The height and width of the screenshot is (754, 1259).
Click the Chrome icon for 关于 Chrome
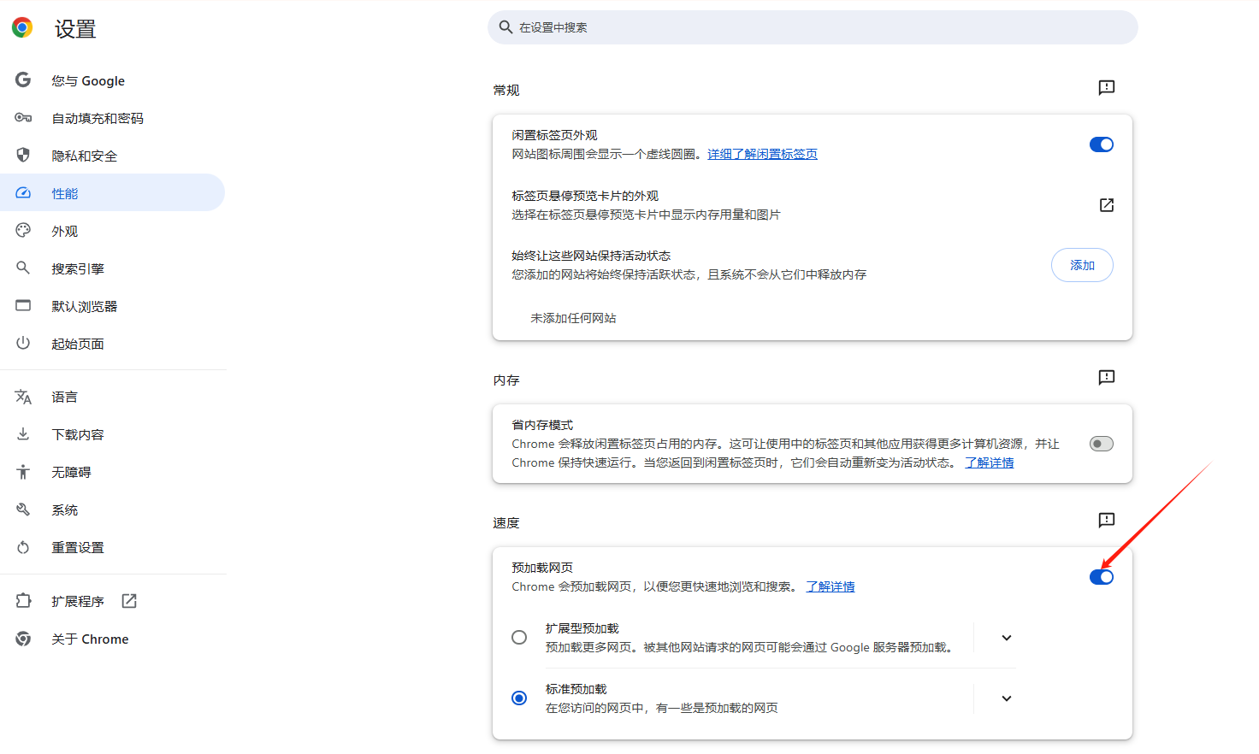tap(23, 639)
